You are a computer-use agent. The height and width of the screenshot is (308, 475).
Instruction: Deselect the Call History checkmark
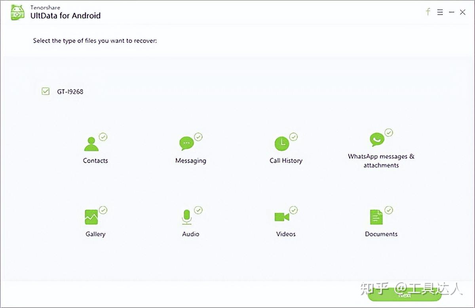[x=293, y=137]
